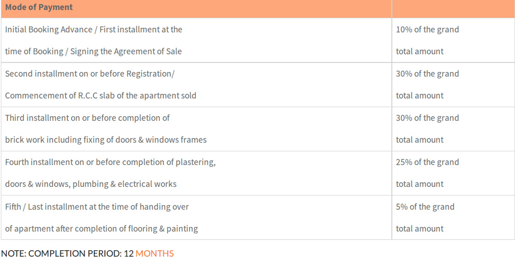Click "doors & windows, plumbing & electrical works" line
Viewport: 515px width, 258px height.
pyautogui.click(x=91, y=184)
